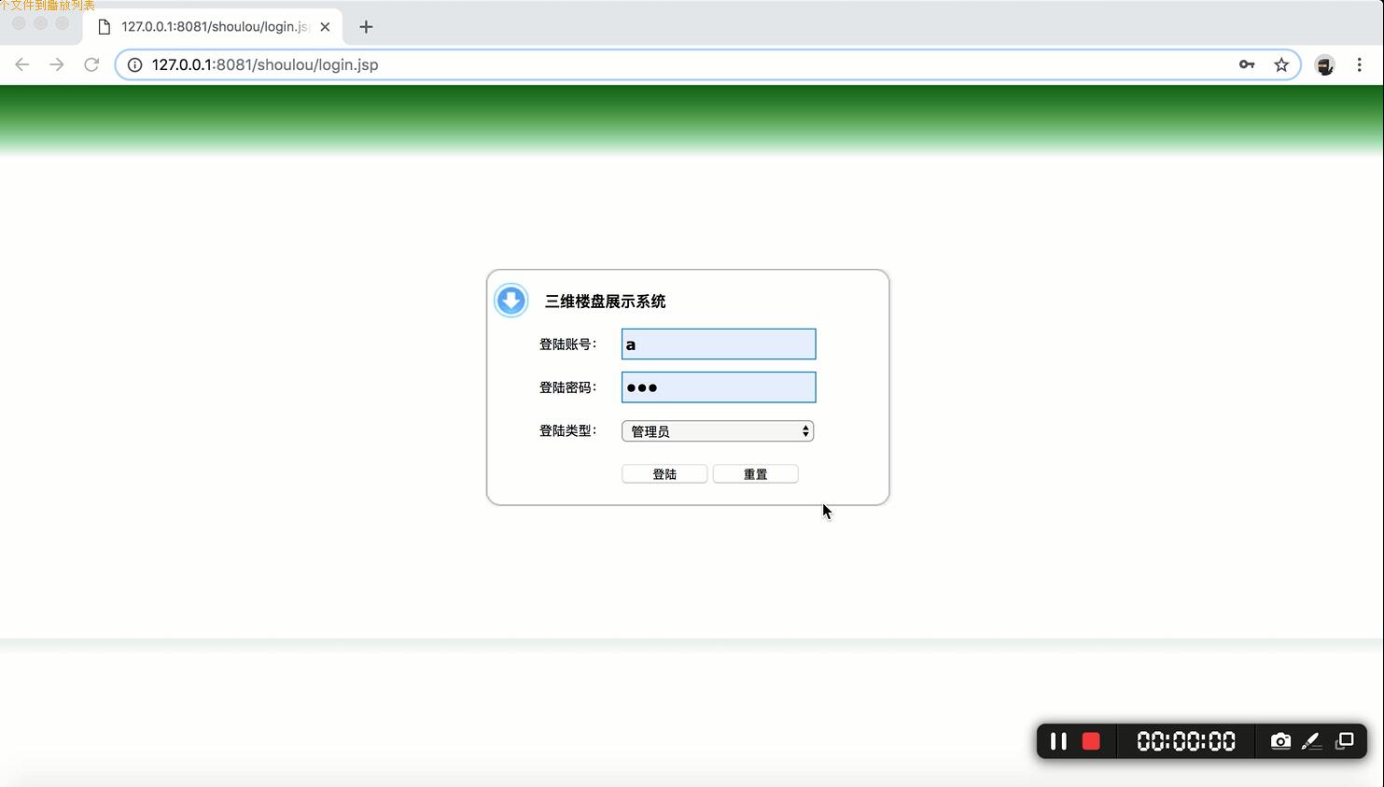Screen dimensions: 1384x787
Task: Open a new browser tab
Action: (366, 27)
